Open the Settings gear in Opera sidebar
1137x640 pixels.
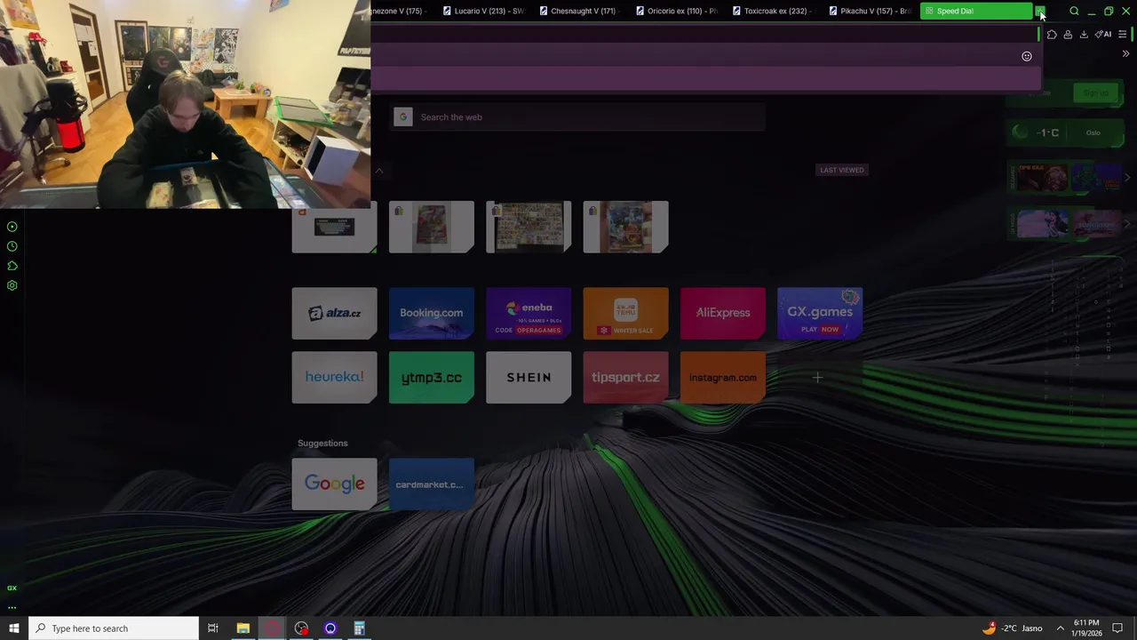pyautogui.click(x=12, y=285)
